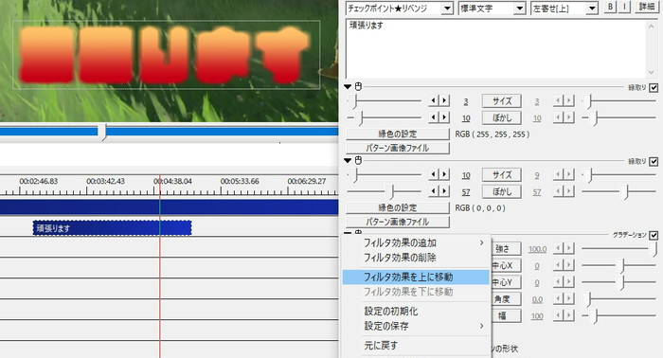Image resolution: width=663 pixels, height=358 pixels.
Task: Decrease first 縁取り blur with left arrow
Action: [434, 117]
